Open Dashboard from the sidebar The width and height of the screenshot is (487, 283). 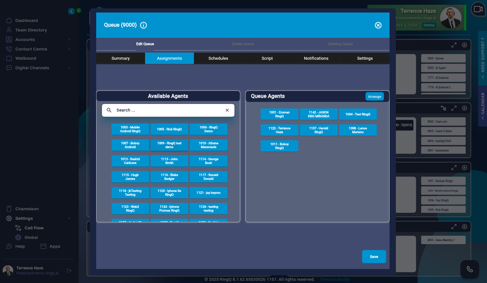[26, 21]
